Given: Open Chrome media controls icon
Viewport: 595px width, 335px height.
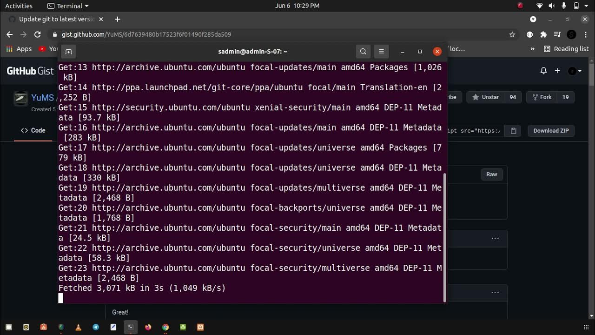Looking at the screenshot, I should click(557, 34).
